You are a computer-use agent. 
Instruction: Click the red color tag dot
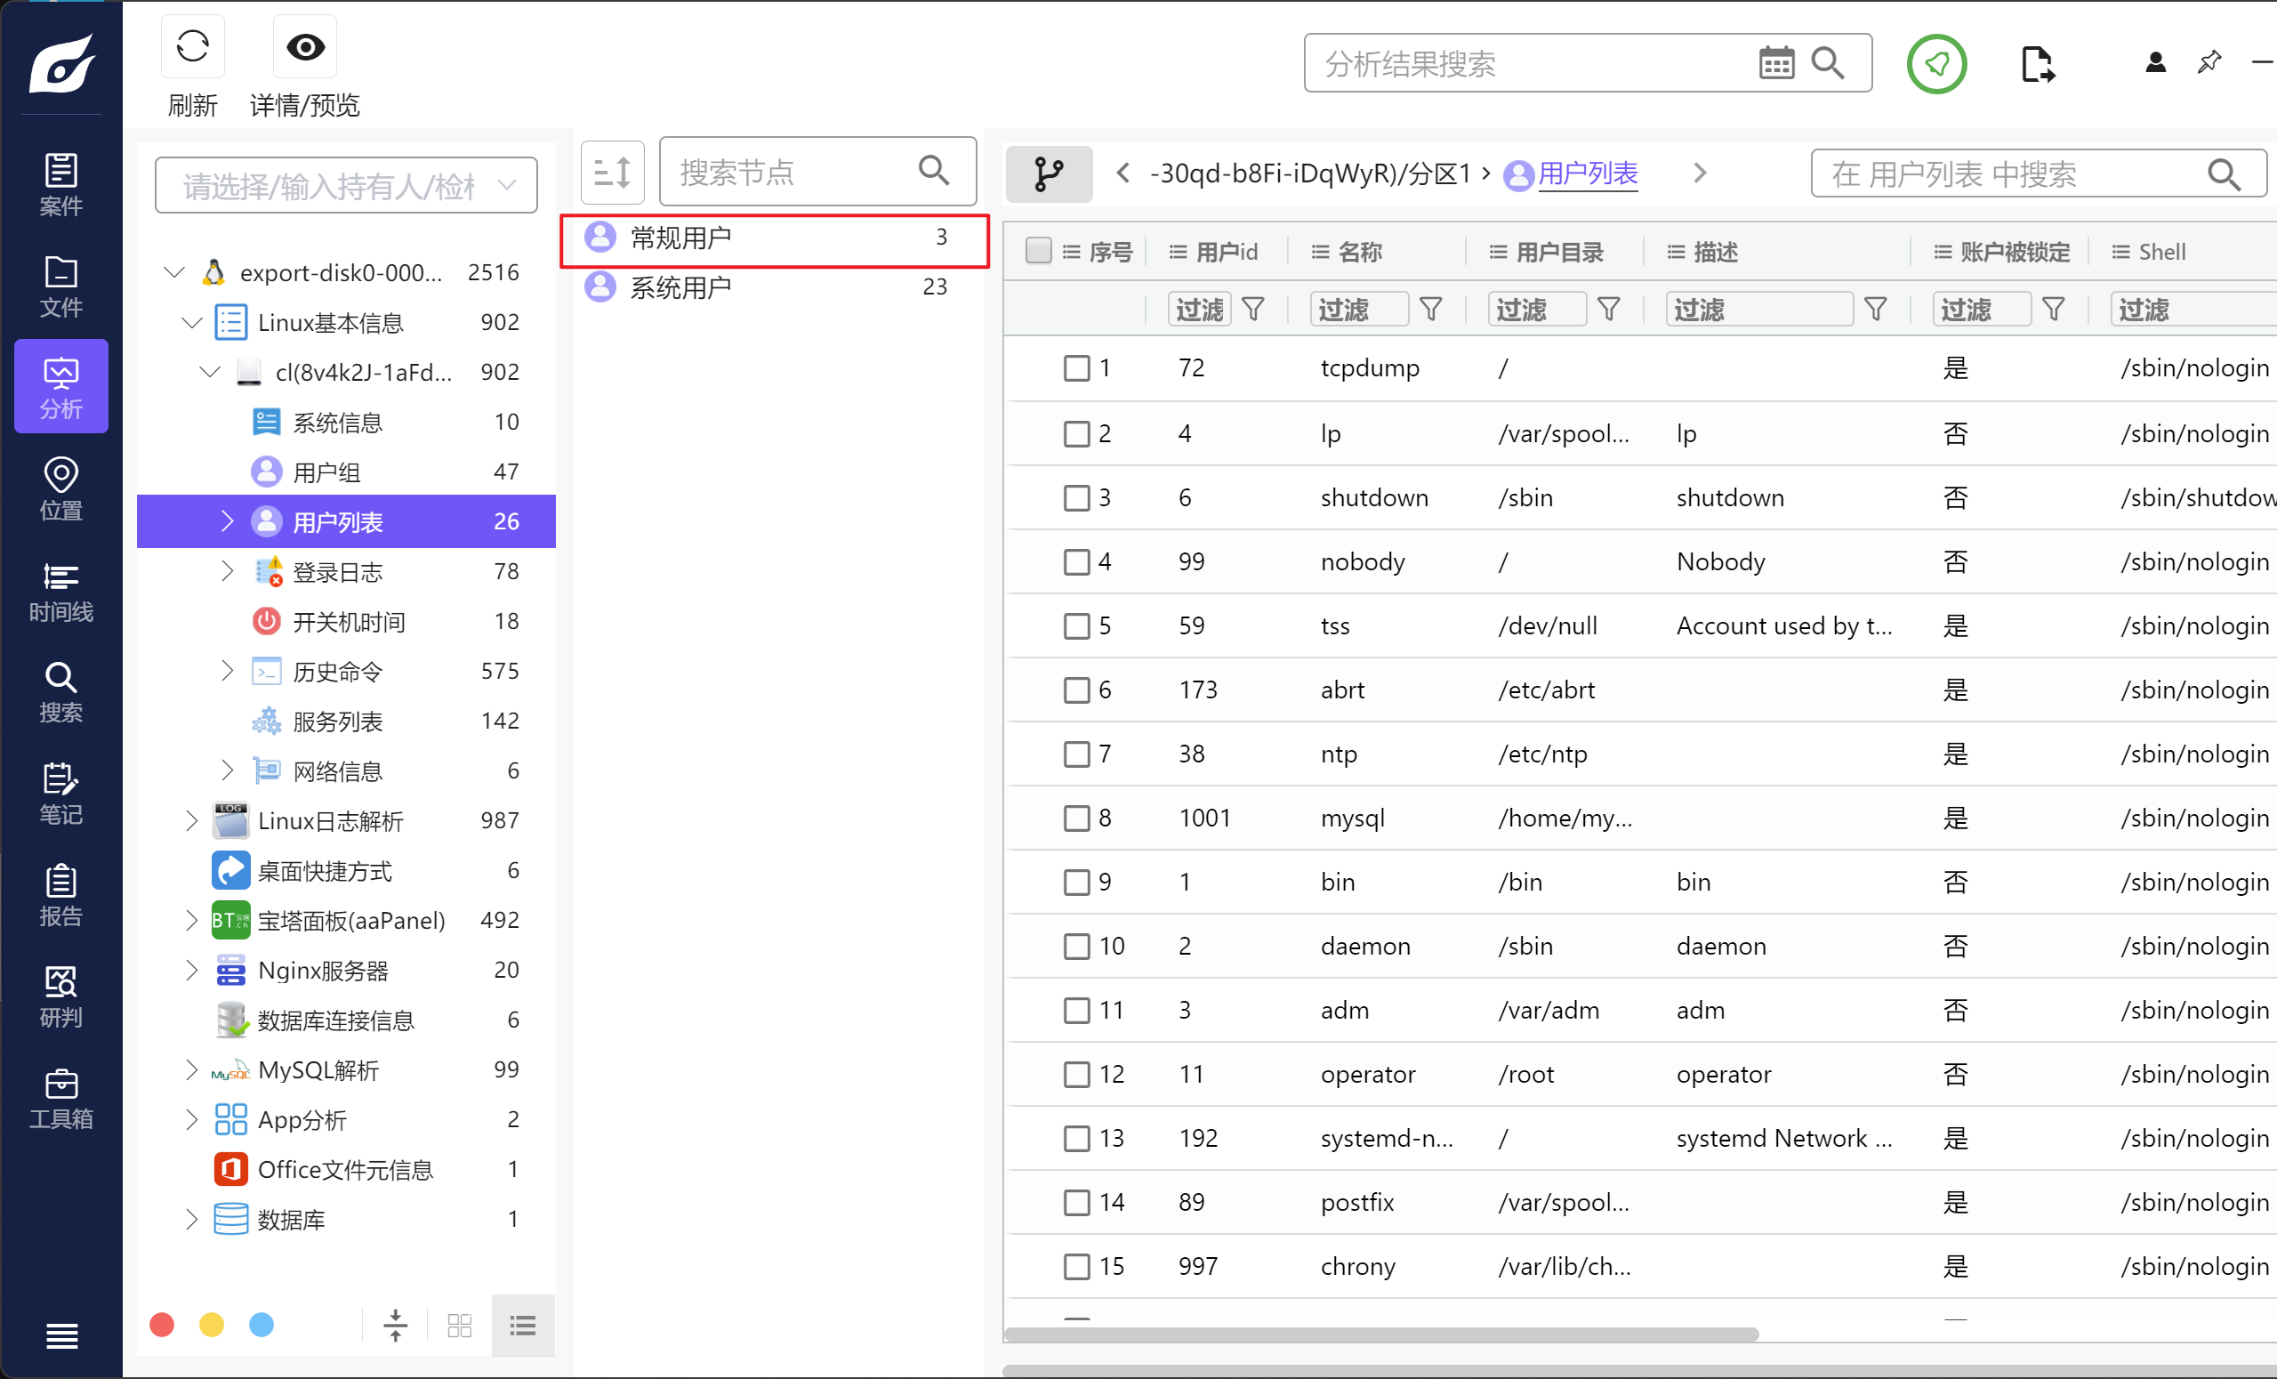162,1325
